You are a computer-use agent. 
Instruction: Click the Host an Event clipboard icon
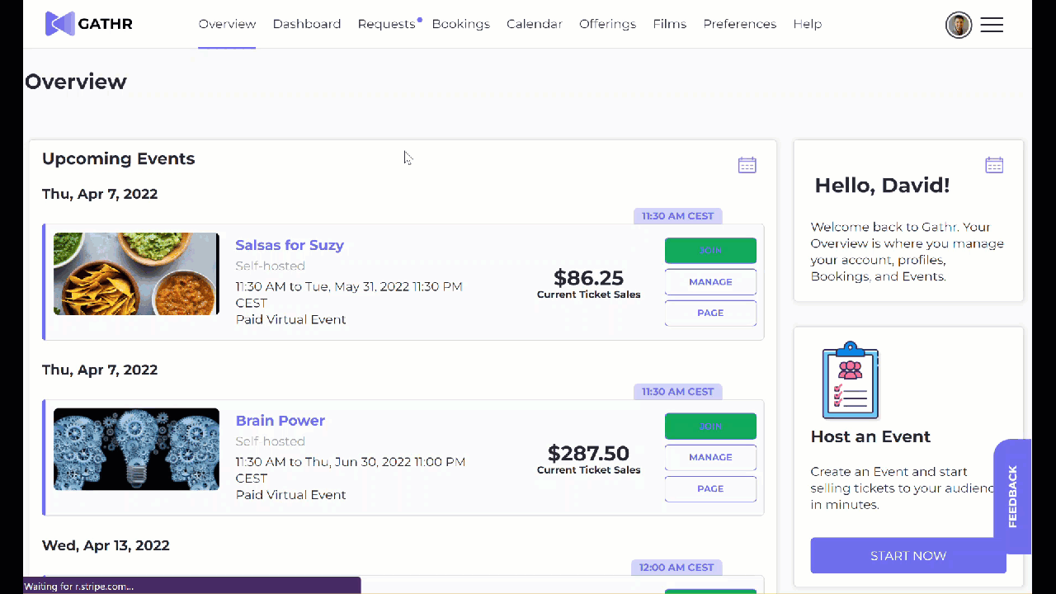pyautogui.click(x=851, y=380)
